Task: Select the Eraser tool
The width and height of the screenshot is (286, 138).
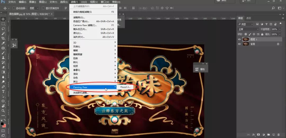Action: tap(3, 67)
